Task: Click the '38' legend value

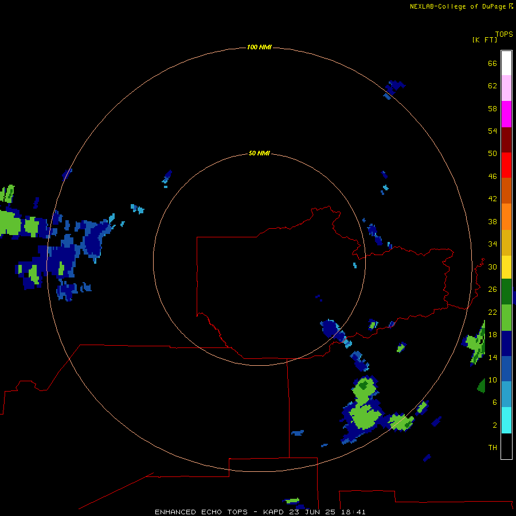Action: click(492, 221)
